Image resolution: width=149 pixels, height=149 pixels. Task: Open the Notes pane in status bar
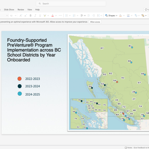click(129, 148)
